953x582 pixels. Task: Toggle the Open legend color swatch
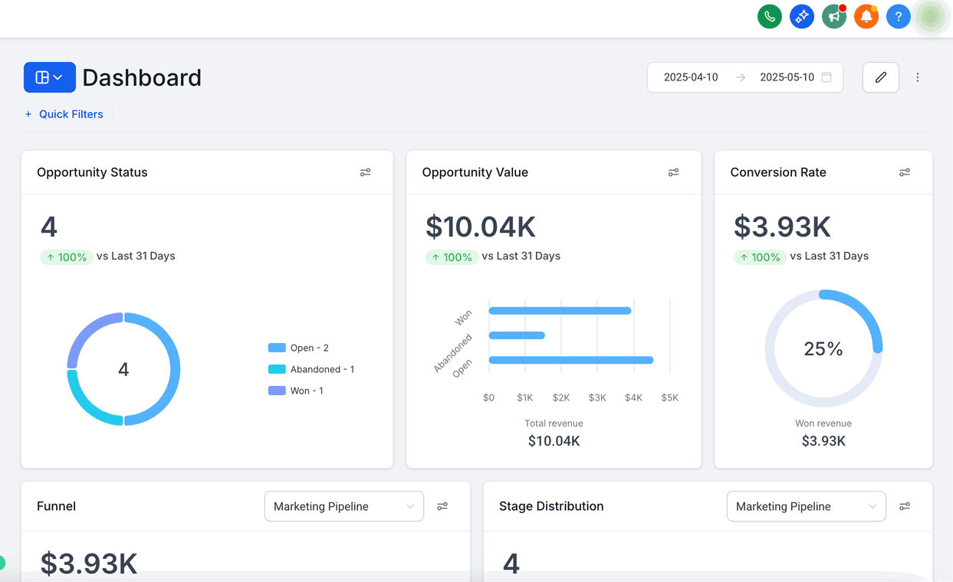[277, 348]
